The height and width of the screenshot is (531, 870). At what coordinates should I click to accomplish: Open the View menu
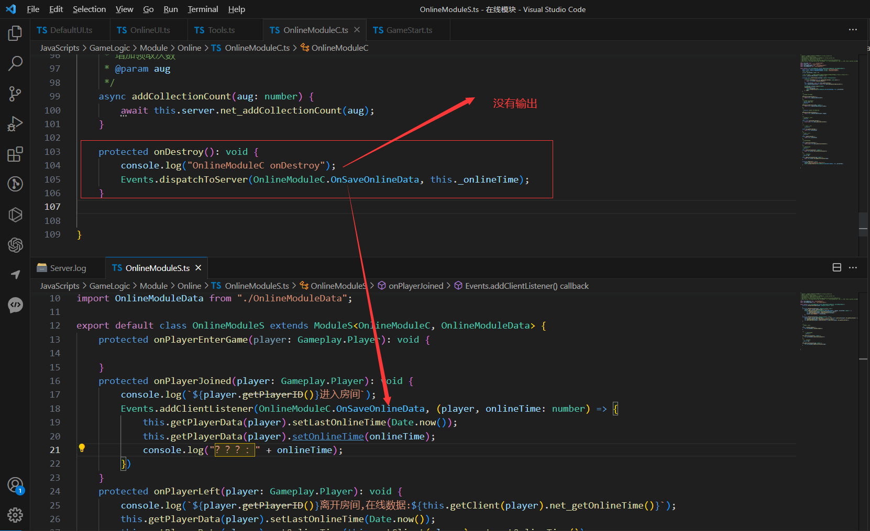point(125,9)
